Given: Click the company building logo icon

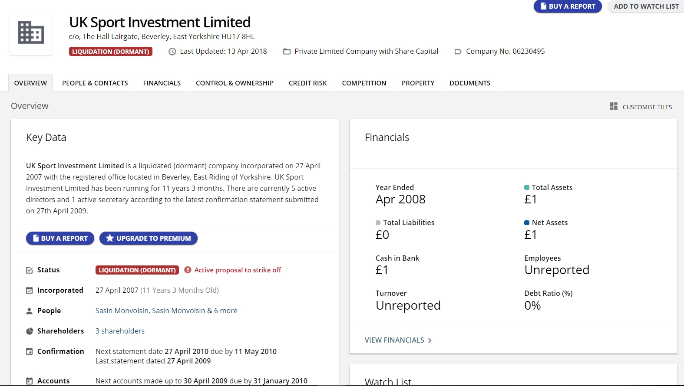Looking at the screenshot, I should (31, 33).
